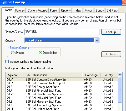Click the Symbol/Desc input field
This screenshot has width=126, height=111.
point(62,32)
